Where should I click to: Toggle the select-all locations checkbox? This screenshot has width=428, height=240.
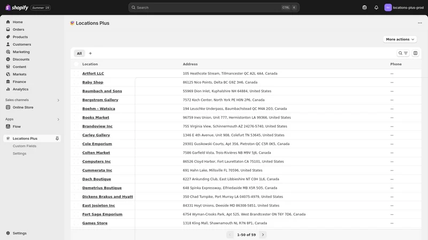coord(76,64)
